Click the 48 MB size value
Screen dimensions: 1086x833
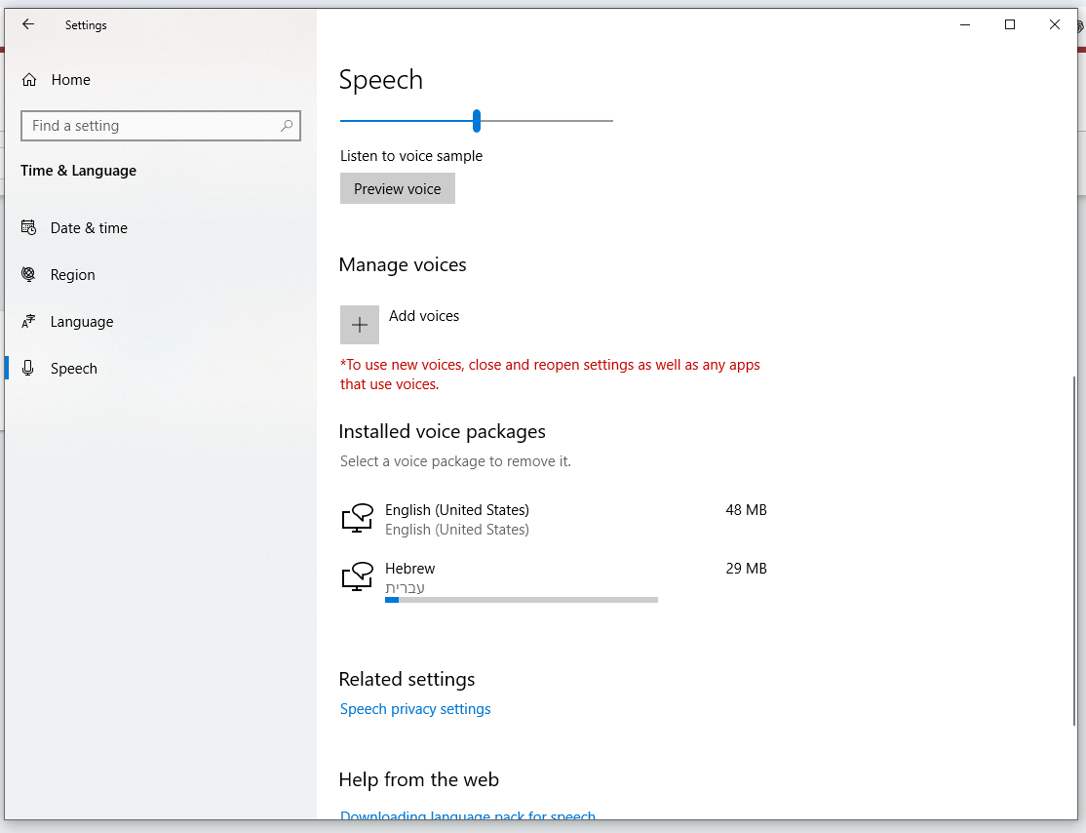point(746,510)
